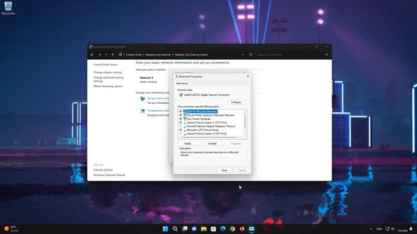417x234 pixels.
Task: Enable Microsoft Network Adapter Multiplexor Protocol checkbox
Action: [x=180, y=126]
